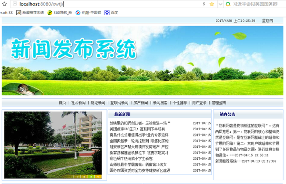Open 社会新闻 navigation item

79,103
